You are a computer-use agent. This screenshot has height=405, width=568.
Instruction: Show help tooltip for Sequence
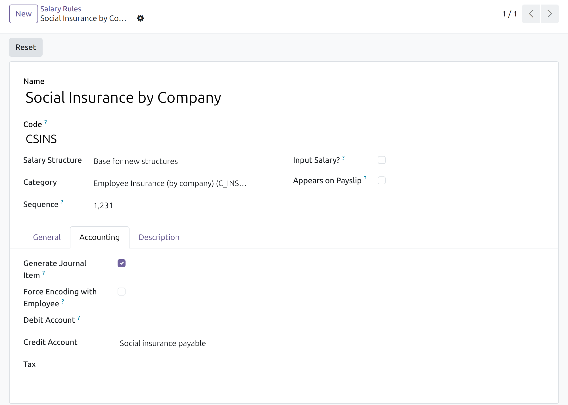[62, 202]
